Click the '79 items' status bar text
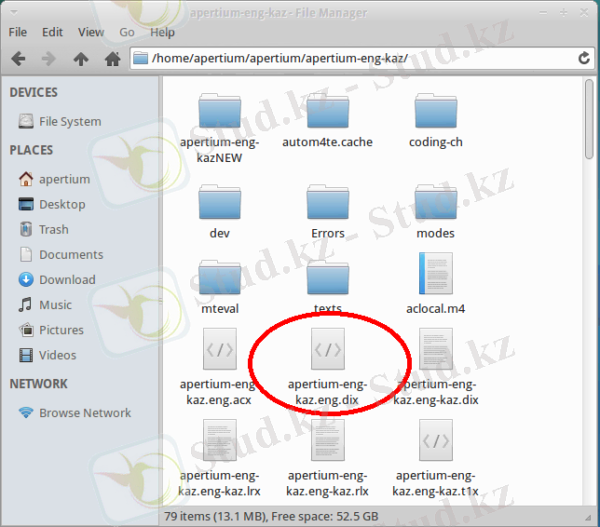This screenshot has height=527, width=600. tap(271, 517)
